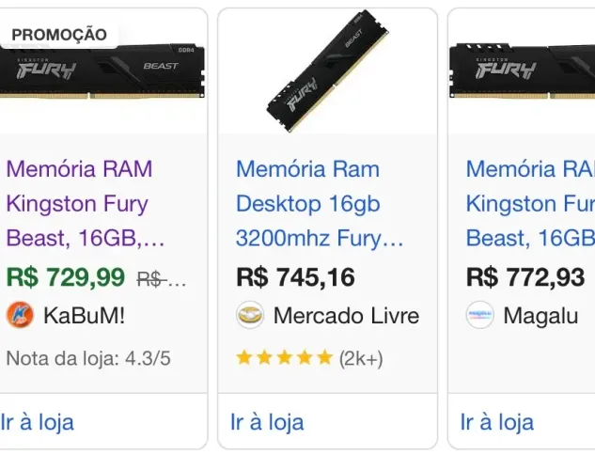
Task: Open the angled Fury Beast RAM image
Action: point(327,70)
